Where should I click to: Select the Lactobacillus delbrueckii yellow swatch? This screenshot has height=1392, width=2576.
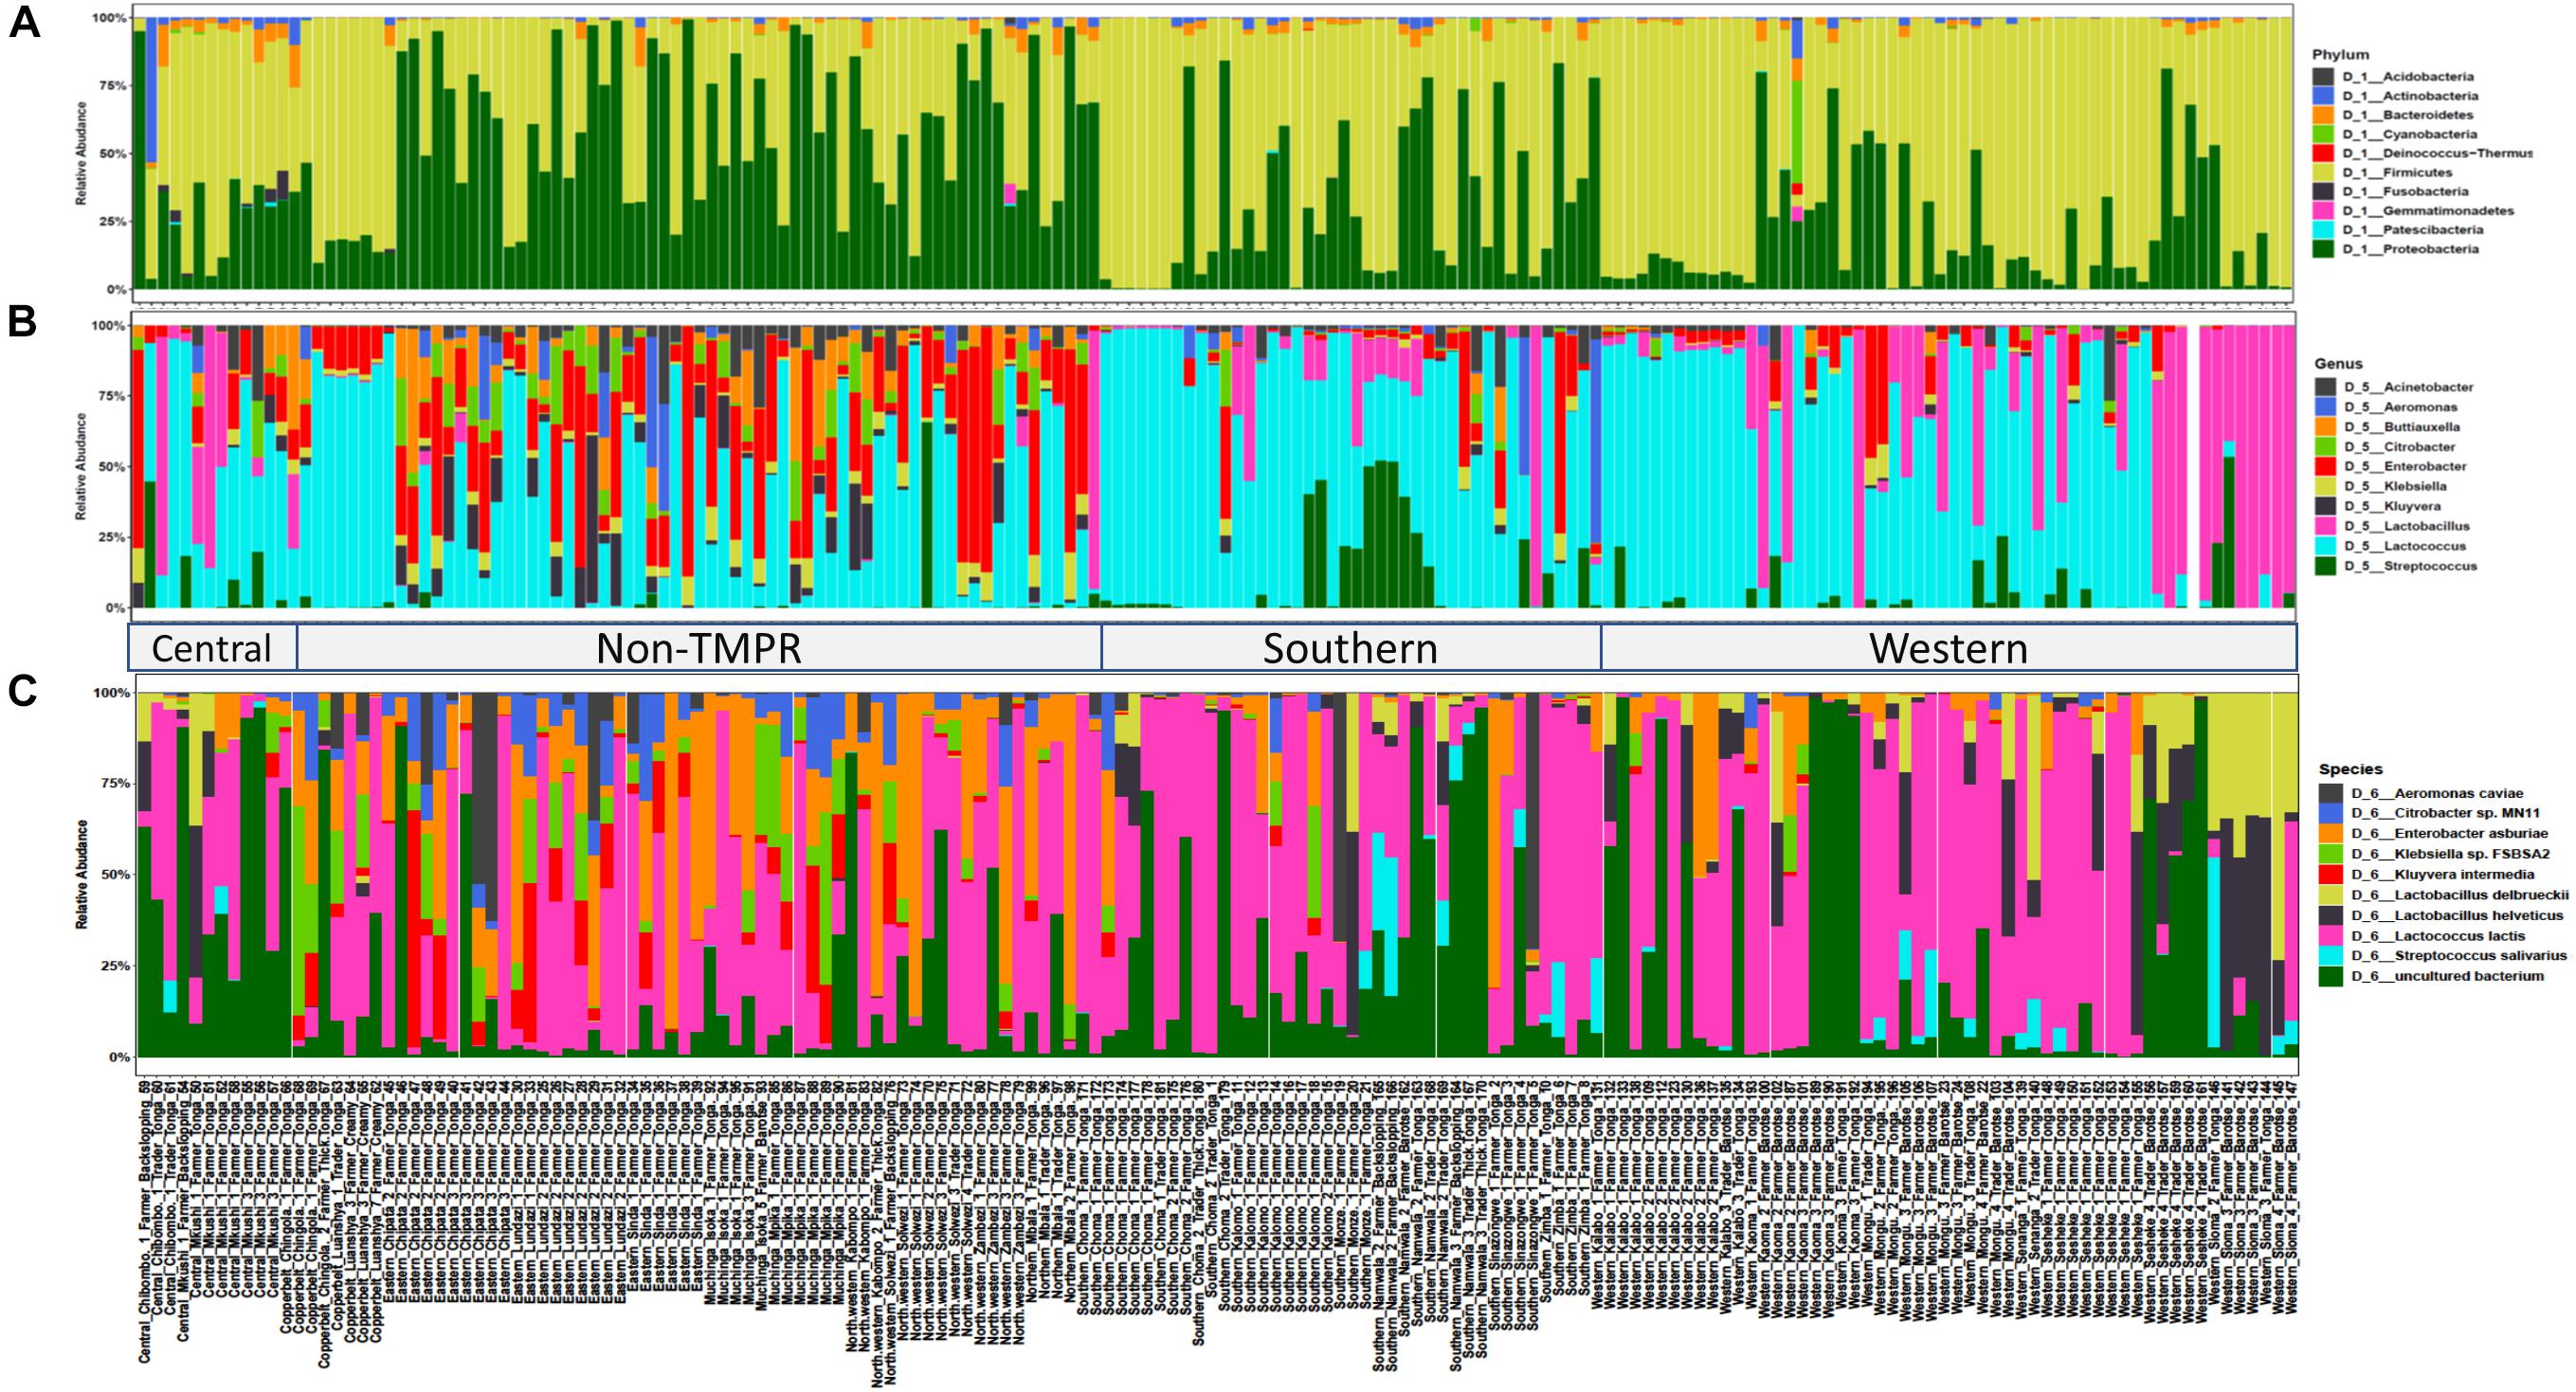click(2331, 895)
